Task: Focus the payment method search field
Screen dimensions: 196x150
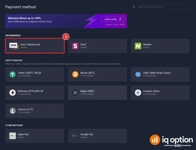Action: tap(160, 7)
